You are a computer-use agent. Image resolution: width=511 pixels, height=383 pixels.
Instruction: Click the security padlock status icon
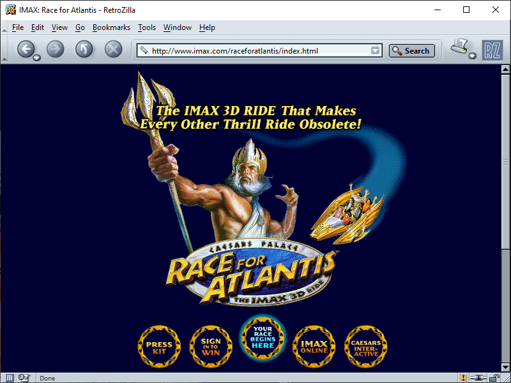coord(494,378)
